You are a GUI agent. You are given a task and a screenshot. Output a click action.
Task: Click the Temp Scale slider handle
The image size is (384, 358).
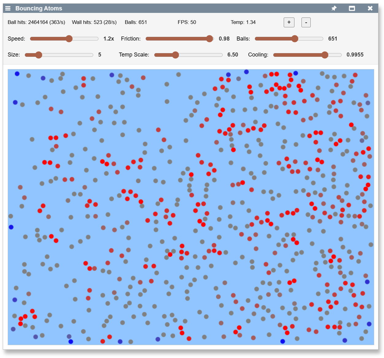point(175,55)
